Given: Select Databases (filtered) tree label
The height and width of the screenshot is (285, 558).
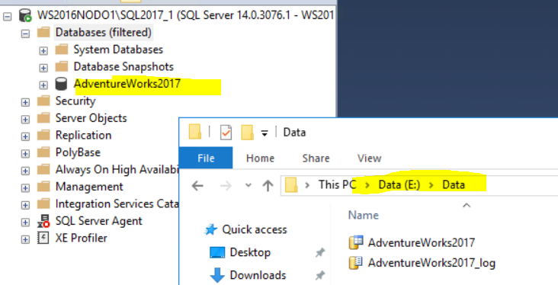Looking at the screenshot, I should pyautogui.click(x=104, y=32).
